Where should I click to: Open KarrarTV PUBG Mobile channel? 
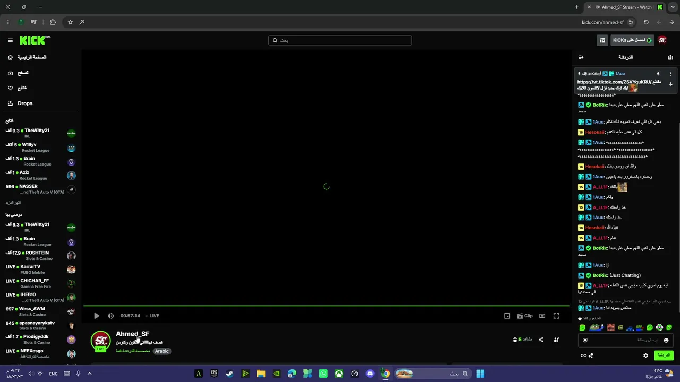pos(40,269)
